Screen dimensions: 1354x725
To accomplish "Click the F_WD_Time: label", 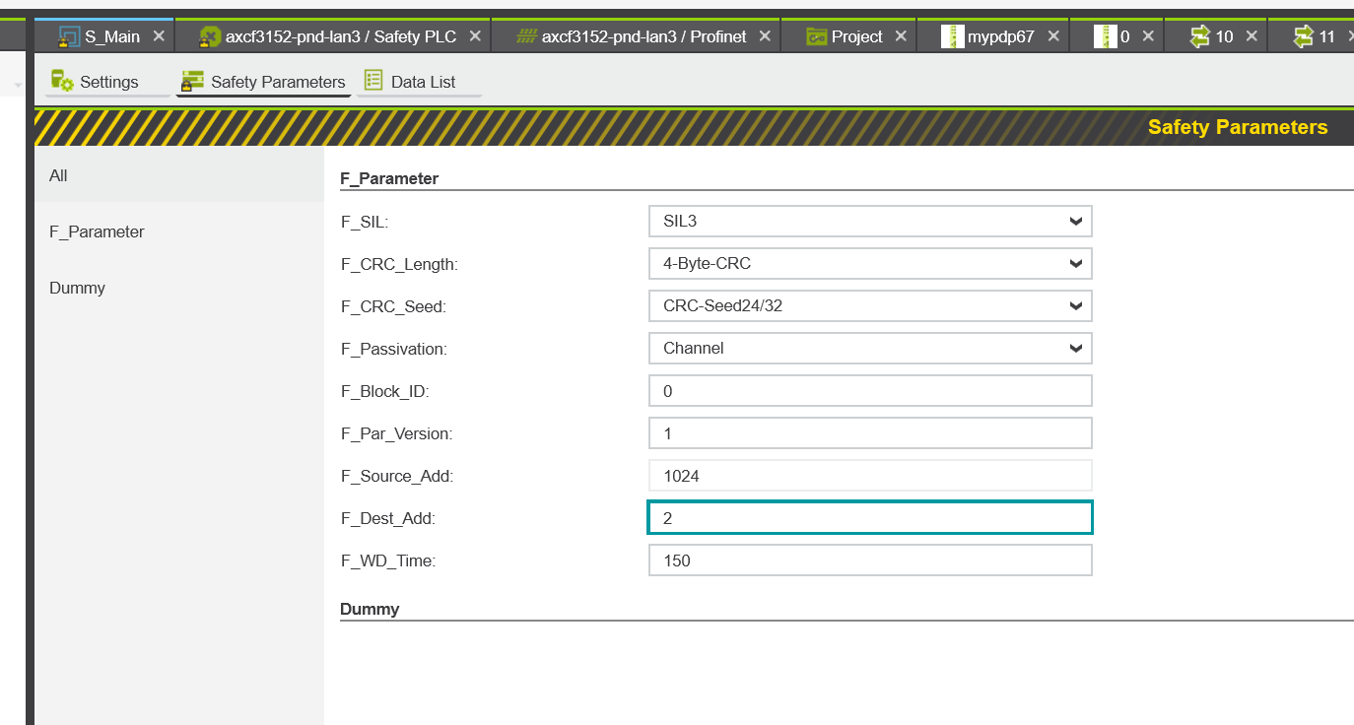I will click(x=388, y=560).
